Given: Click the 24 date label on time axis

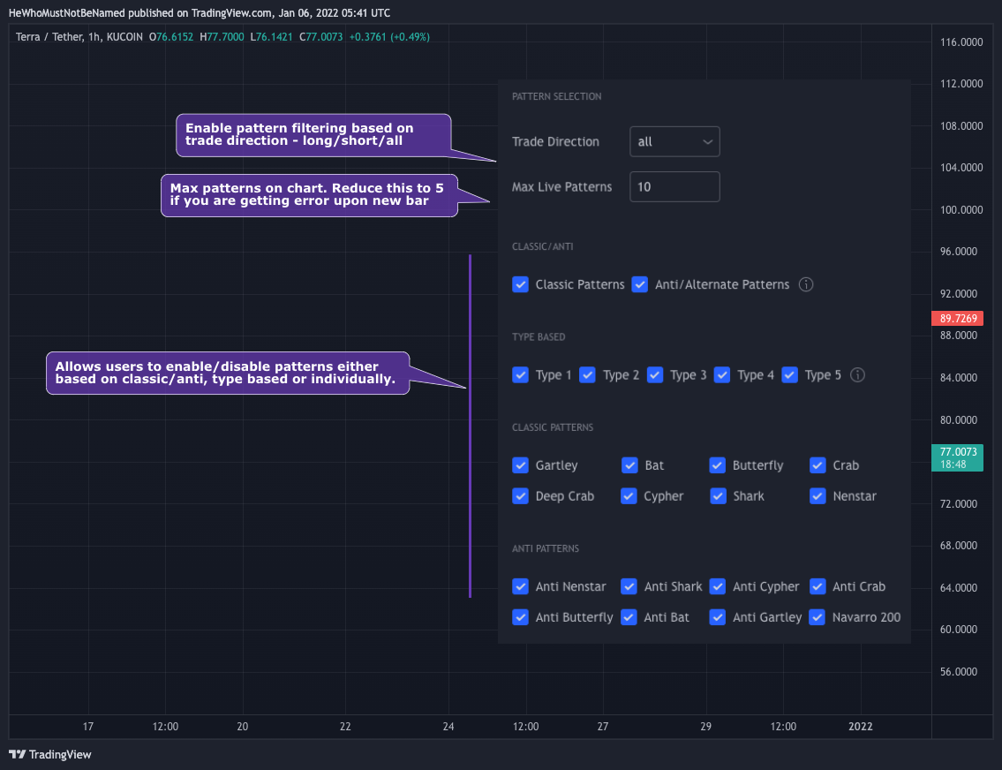Looking at the screenshot, I should (x=448, y=727).
